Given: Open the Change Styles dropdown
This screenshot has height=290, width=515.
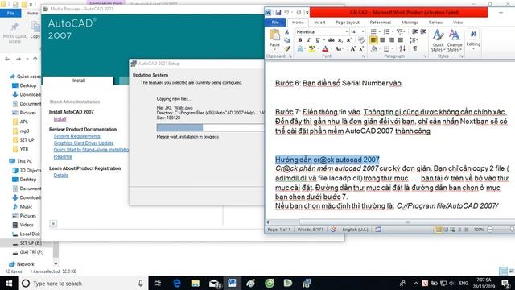Looking at the screenshot, I should coord(455,40).
